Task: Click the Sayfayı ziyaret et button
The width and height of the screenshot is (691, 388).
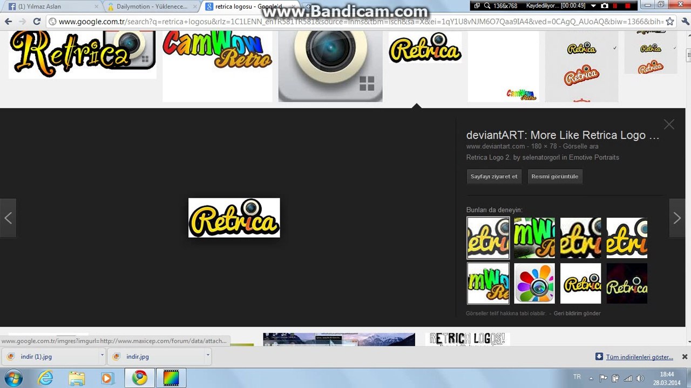Action: (x=494, y=177)
